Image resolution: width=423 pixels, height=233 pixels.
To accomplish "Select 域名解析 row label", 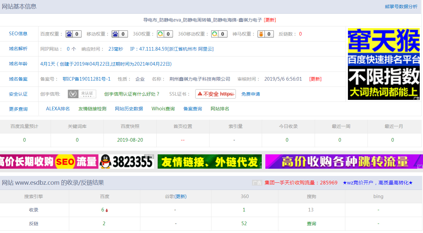I will pyautogui.click(x=18, y=49).
